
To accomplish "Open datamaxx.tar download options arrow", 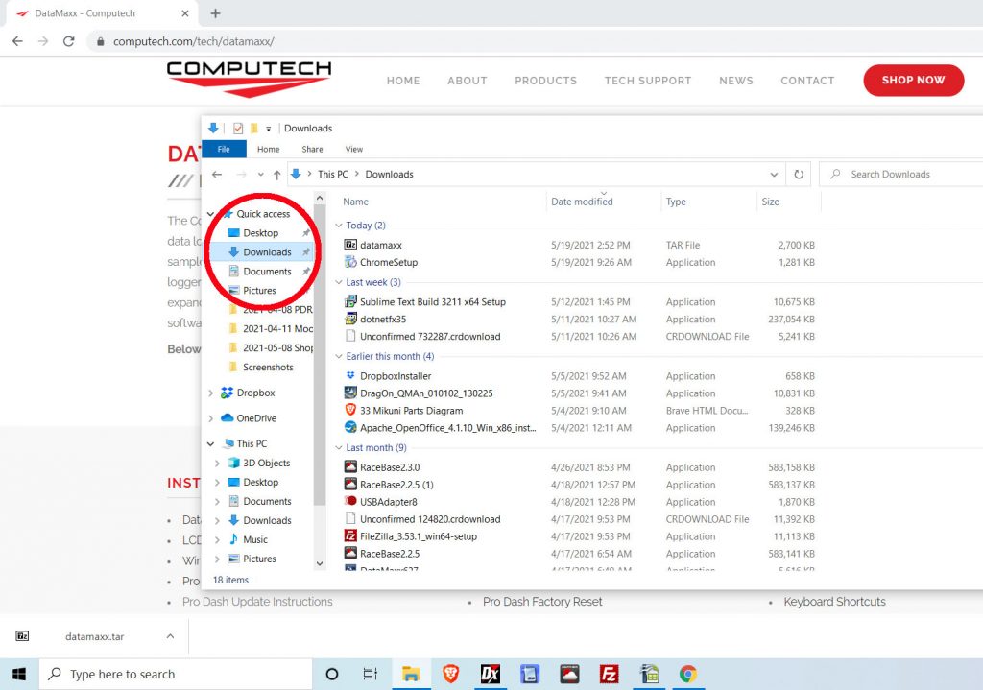I will [x=170, y=636].
